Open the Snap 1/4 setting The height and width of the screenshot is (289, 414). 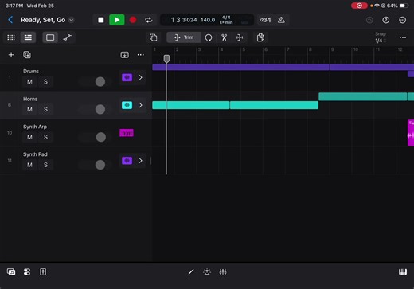pos(380,37)
